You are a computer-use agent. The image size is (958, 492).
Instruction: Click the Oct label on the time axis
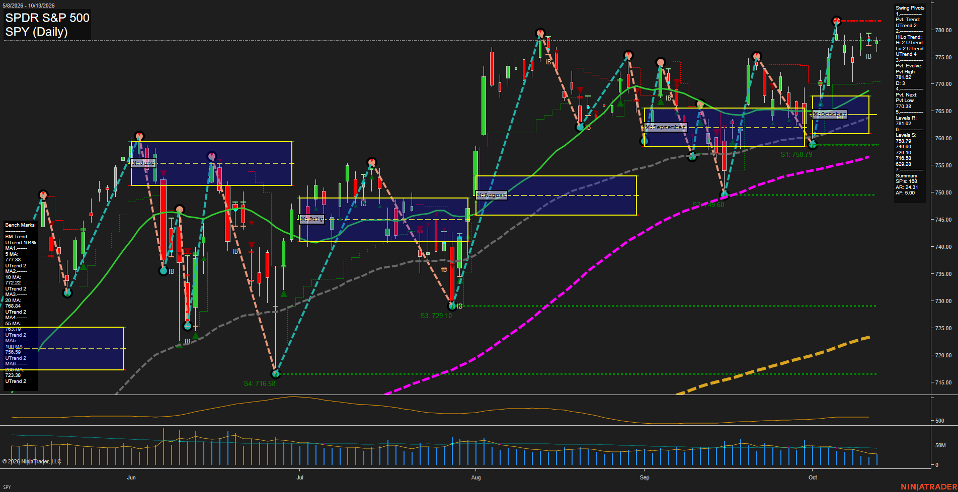tap(813, 477)
